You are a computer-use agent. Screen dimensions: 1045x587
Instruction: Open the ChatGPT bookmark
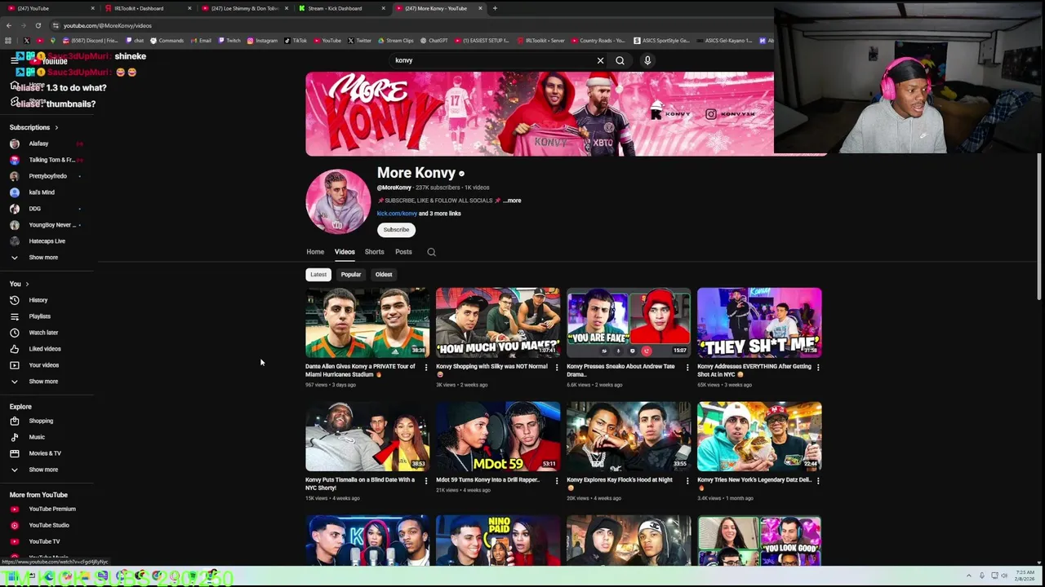pyautogui.click(x=434, y=41)
